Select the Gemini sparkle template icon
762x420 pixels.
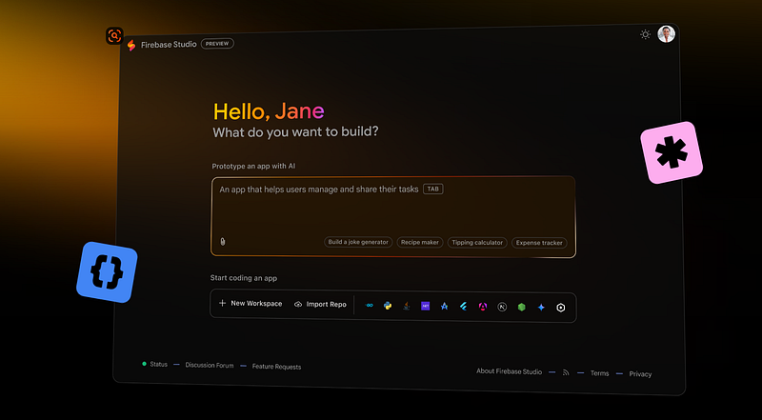tap(541, 308)
